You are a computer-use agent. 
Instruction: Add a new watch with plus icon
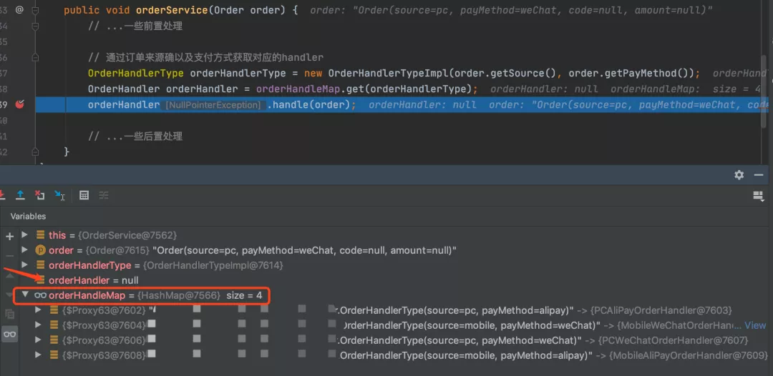9,236
